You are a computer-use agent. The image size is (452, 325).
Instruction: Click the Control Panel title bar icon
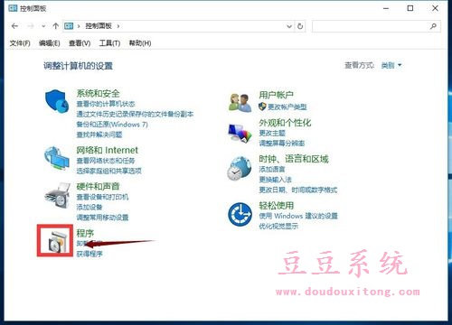pos(13,8)
